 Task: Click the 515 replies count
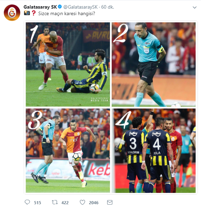pos(37,202)
